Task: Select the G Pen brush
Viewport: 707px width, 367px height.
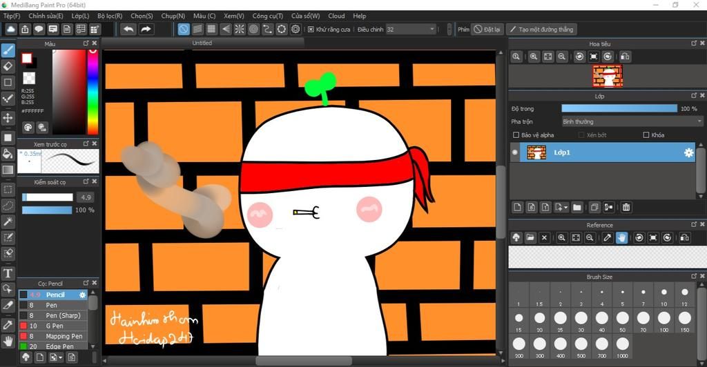Action: coord(53,326)
